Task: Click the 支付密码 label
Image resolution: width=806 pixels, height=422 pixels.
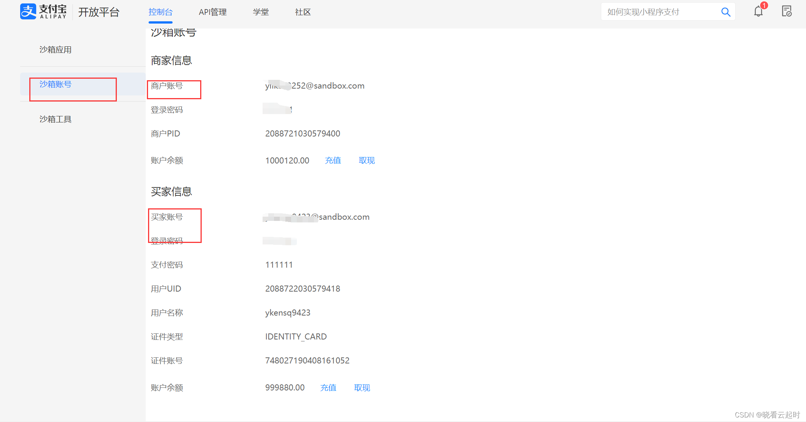Action: 167,265
